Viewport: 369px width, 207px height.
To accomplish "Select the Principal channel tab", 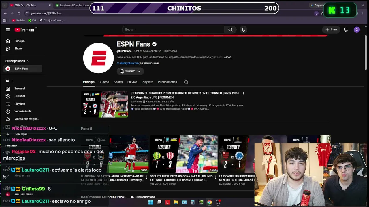I will (x=89, y=82).
